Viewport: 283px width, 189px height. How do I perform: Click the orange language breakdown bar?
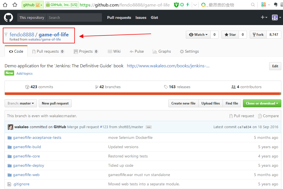[143, 94]
